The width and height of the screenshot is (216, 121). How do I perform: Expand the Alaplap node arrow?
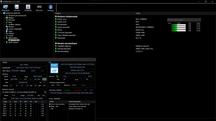coord(4,18)
